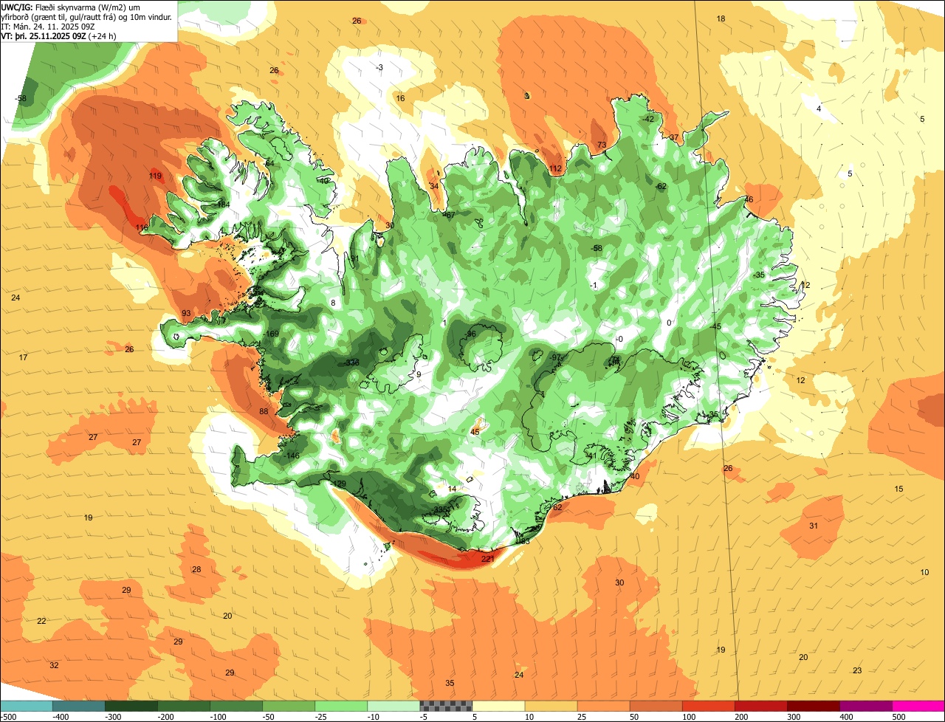The height and width of the screenshot is (722, 945).
Task: Click the 400 to 500 purple legend swatch
Action: [x=865, y=706]
